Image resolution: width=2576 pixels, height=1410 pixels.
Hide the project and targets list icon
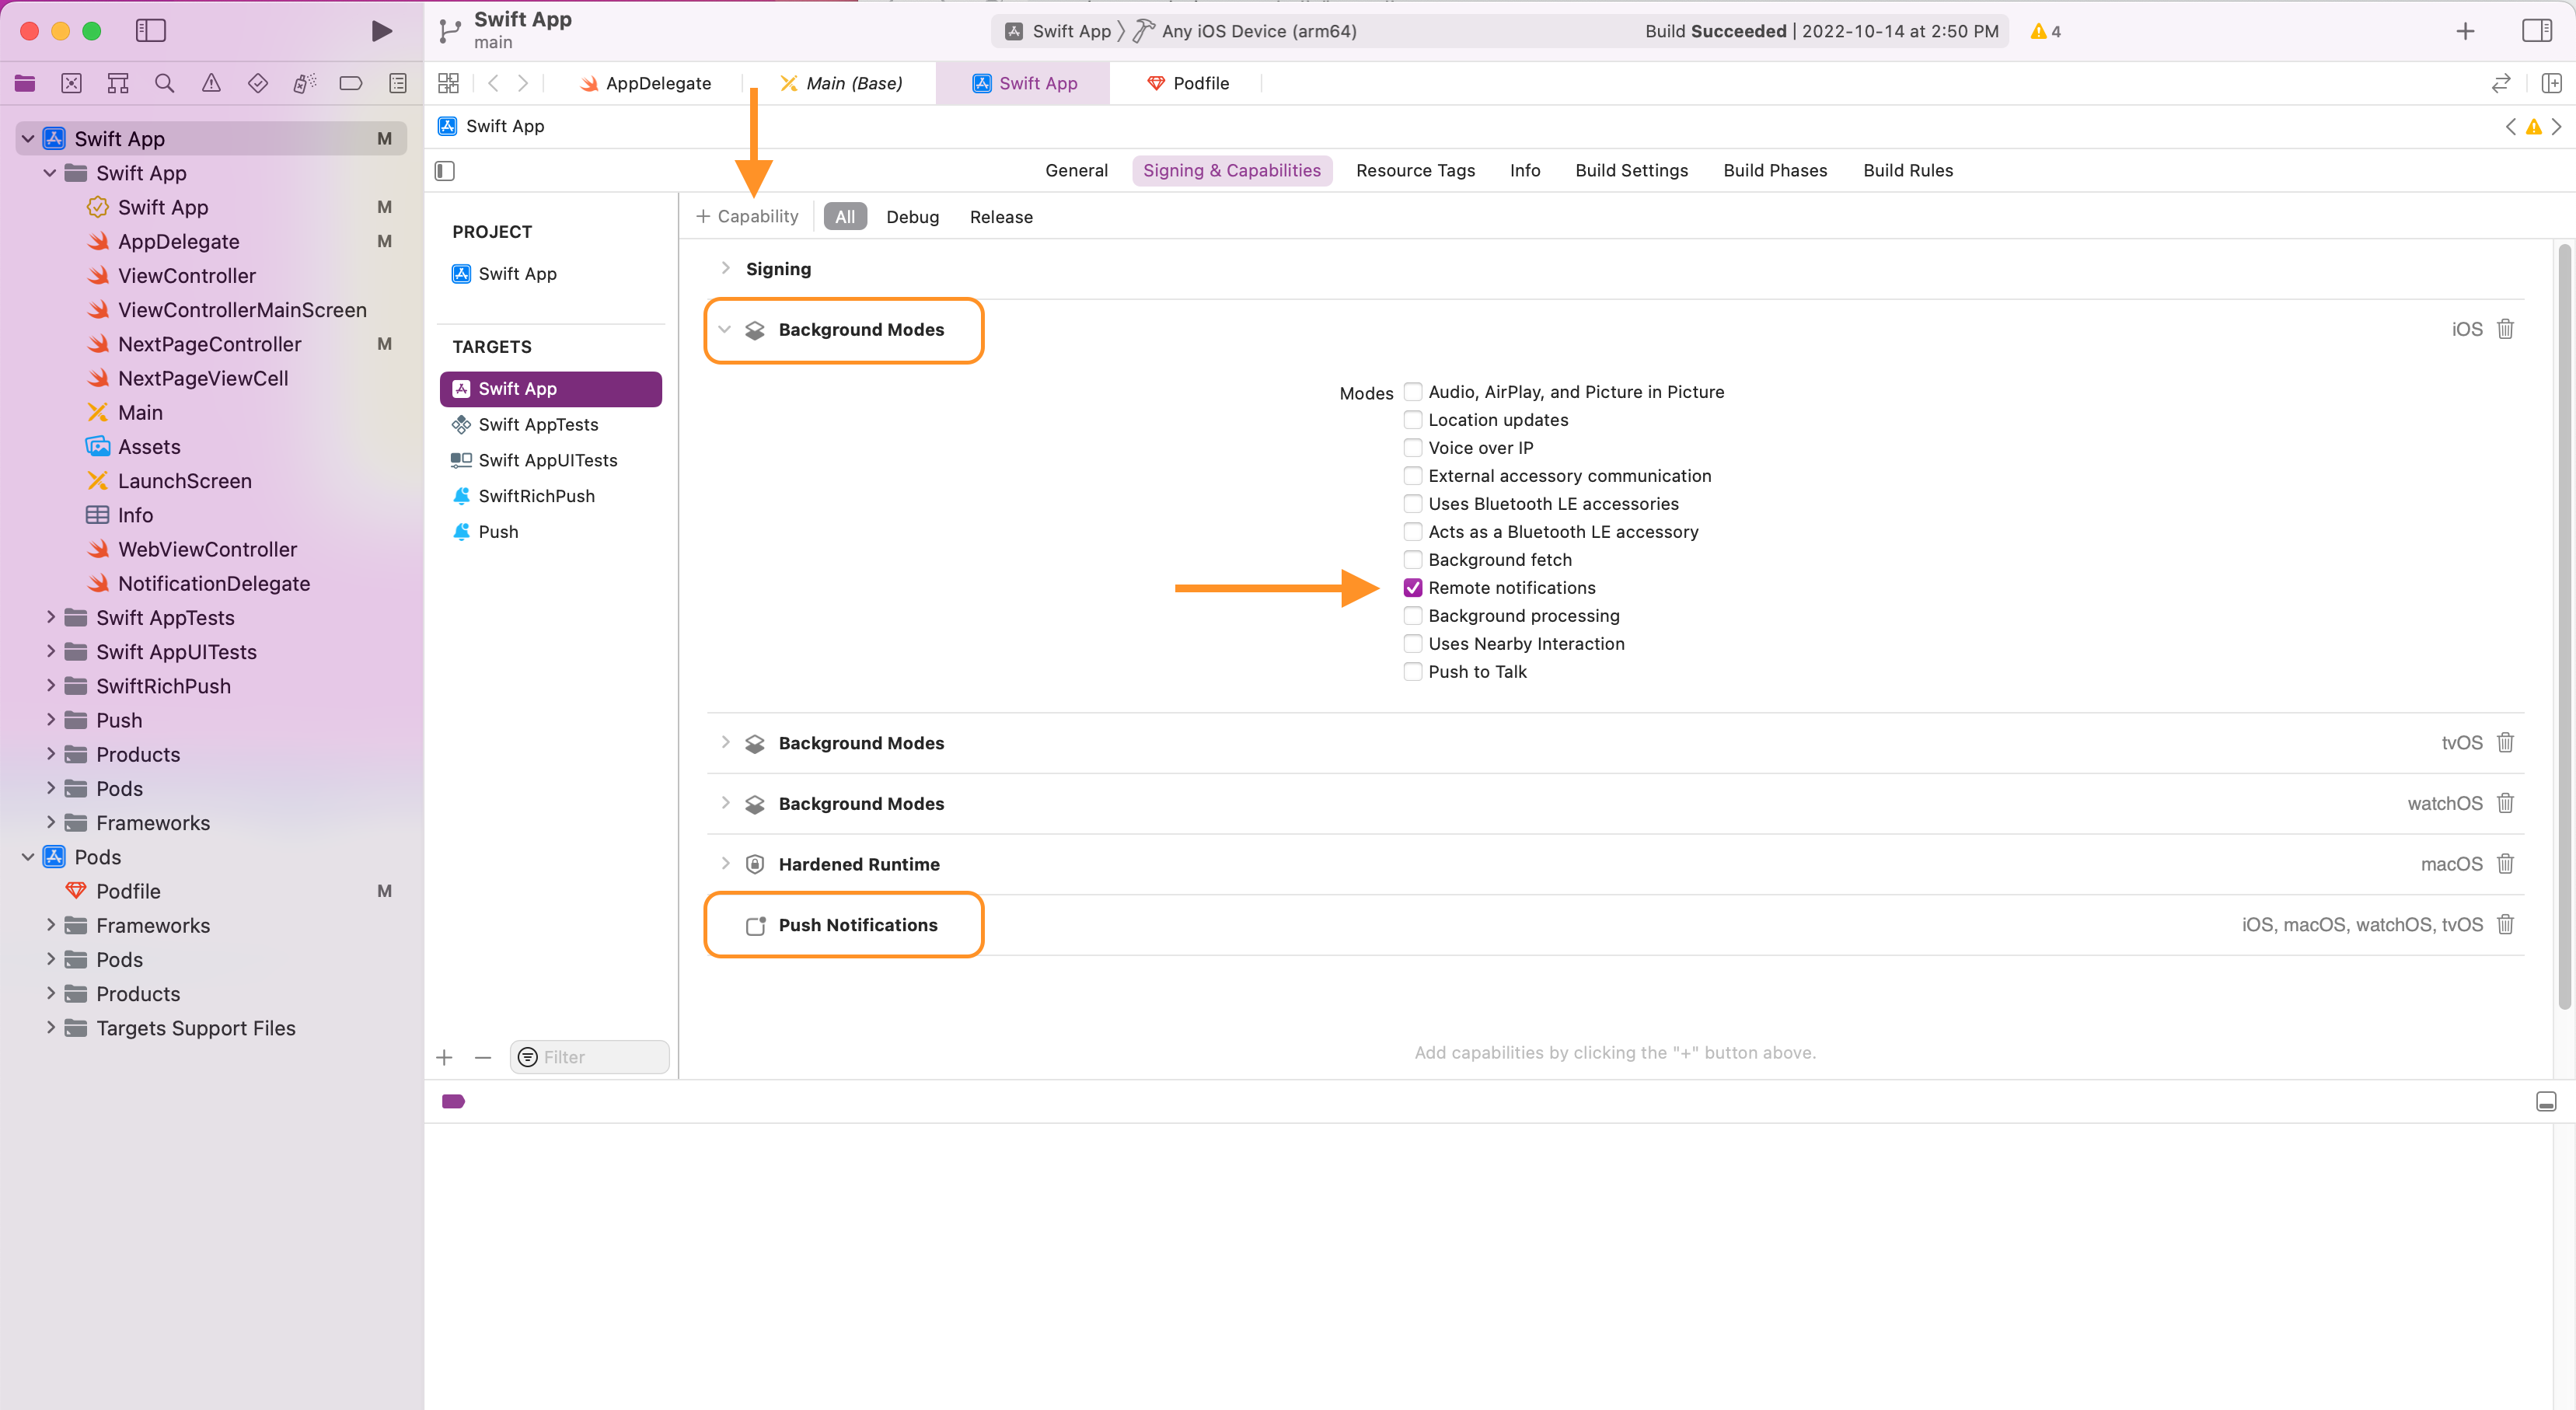coord(445,171)
